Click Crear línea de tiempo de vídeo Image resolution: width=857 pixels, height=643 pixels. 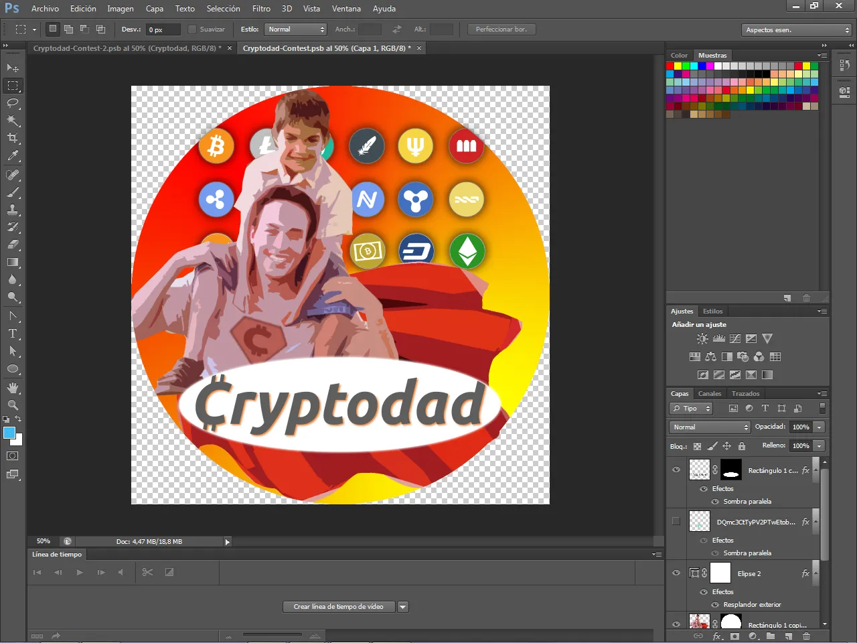[x=339, y=607]
